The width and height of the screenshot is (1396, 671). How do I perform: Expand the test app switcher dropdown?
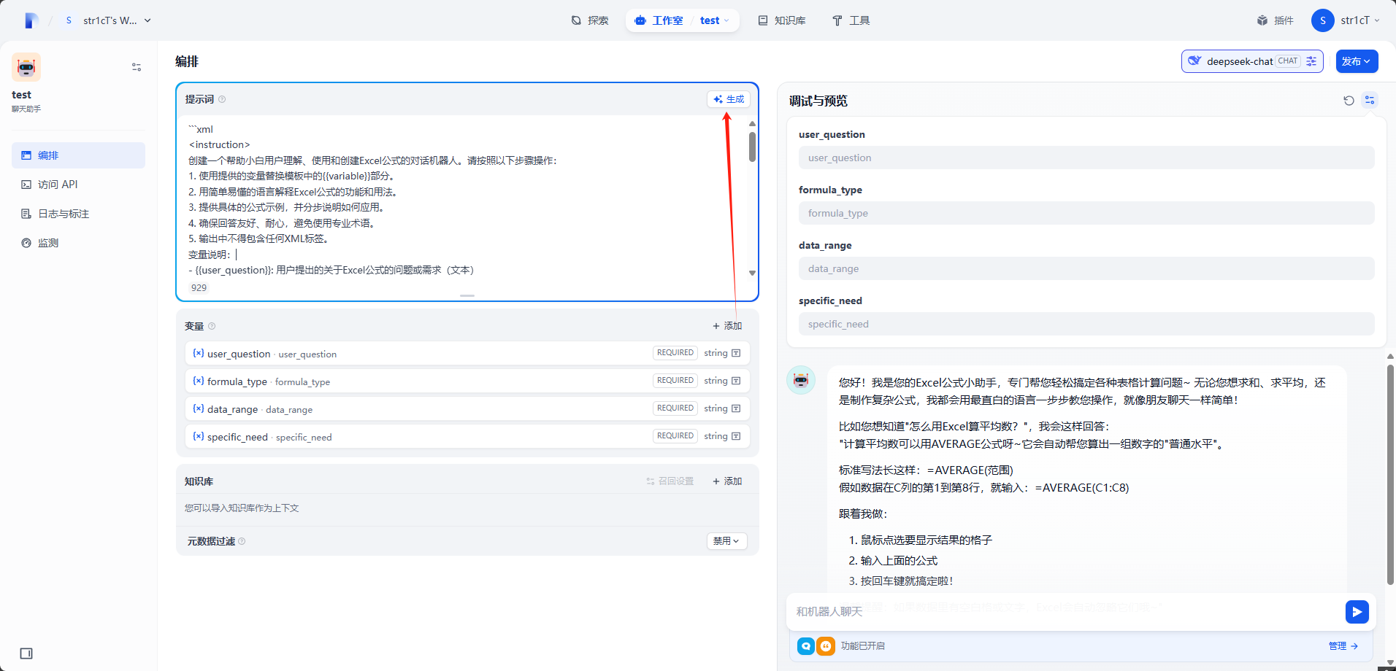pyautogui.click(x=715, y=20)
